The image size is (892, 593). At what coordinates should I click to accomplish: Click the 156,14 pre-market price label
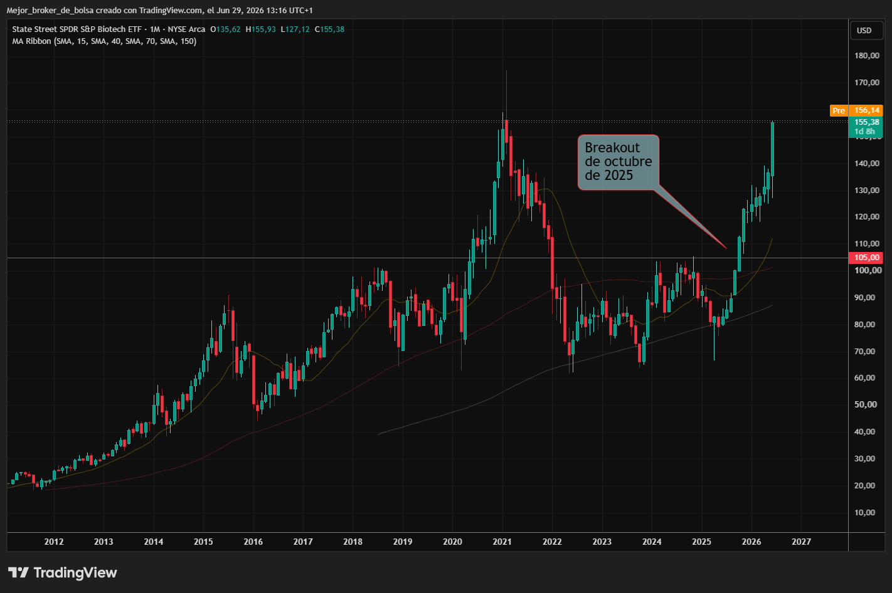[866, 110]
